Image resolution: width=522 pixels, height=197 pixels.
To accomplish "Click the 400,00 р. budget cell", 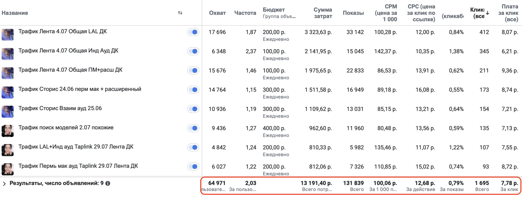I will (x=274, y=128).
